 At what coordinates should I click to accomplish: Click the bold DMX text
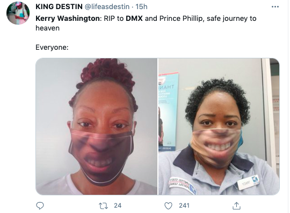pos(134,18)
